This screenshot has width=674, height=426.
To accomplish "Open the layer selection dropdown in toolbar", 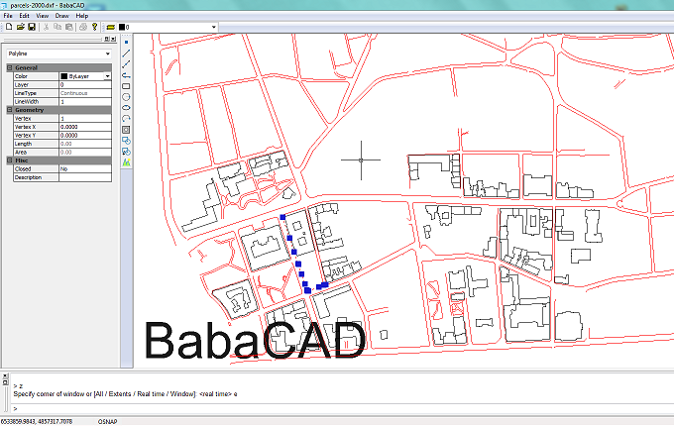I will tap(212, 27).
